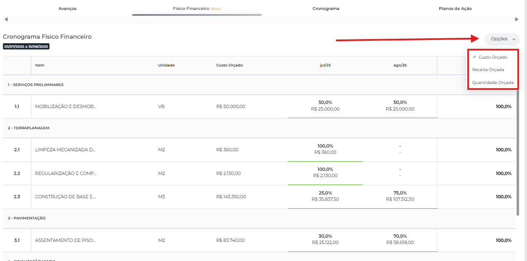Choose Receita Orçada from the menu
The height and width of the screenshot is (261, 527).
coord(488,70)
